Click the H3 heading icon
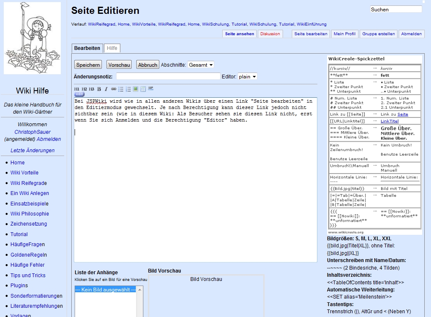This screenshot has width=431, height=317. click(x=91, y=89)
